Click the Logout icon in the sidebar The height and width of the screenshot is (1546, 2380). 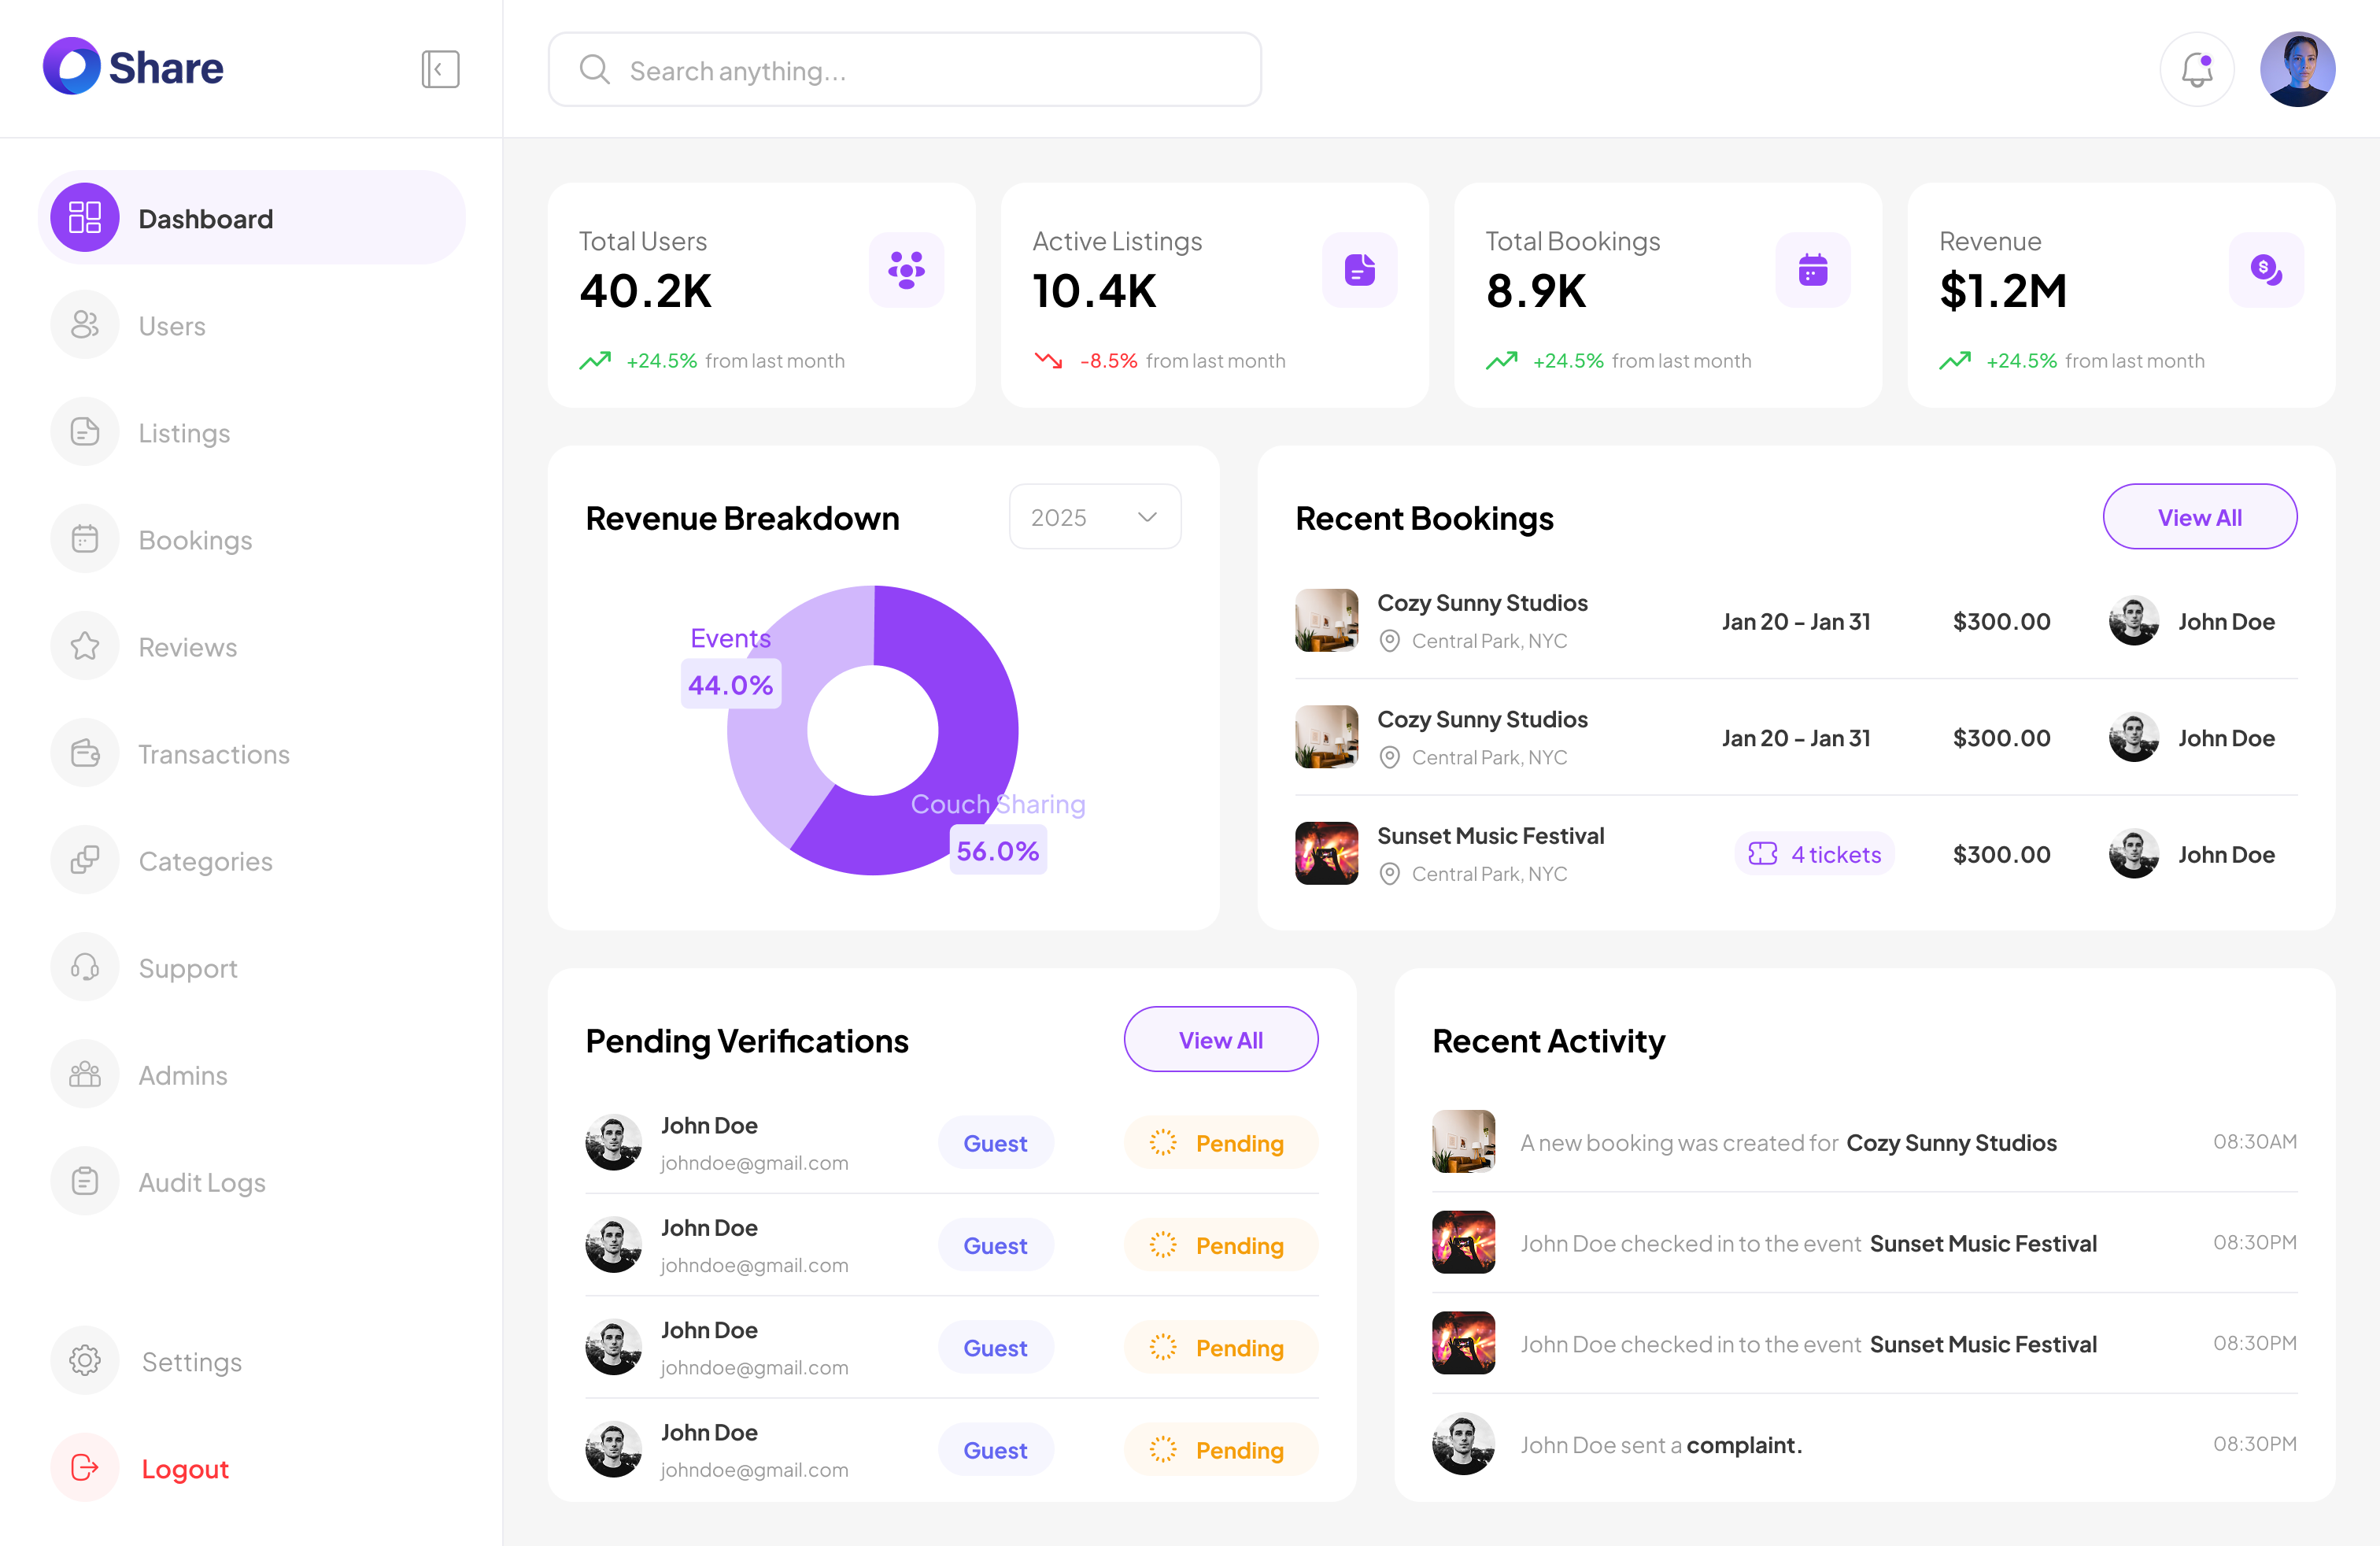[85, 1467]
